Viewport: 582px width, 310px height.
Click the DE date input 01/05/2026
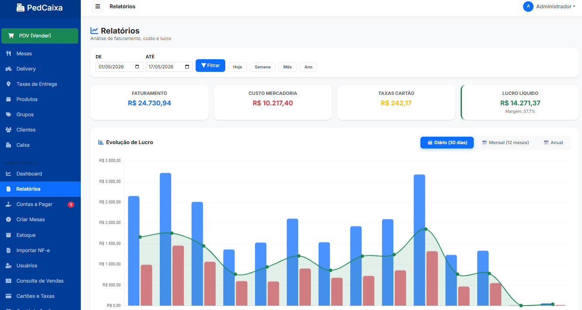tap(119, 67)
